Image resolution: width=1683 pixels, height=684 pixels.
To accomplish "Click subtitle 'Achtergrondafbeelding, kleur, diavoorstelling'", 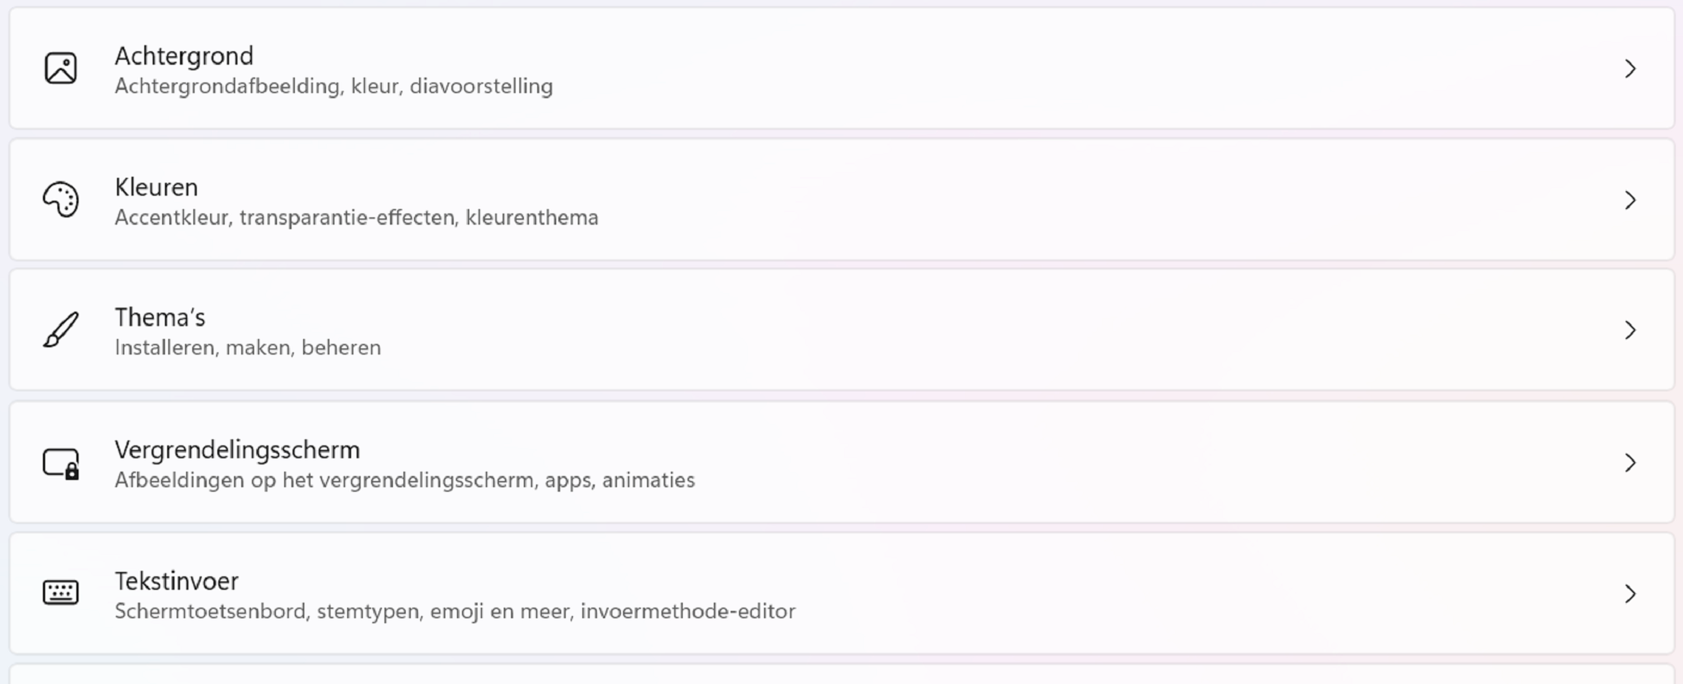I will (x=333, y=86).
